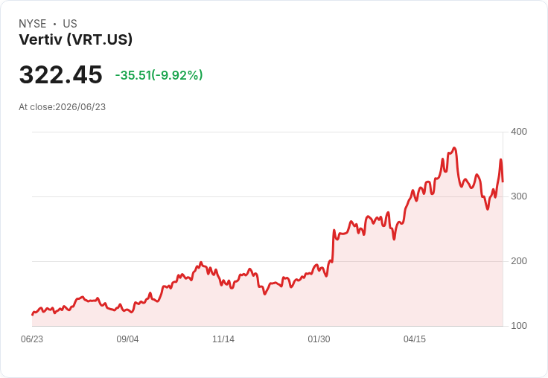
Task: Click the At close:2026/06/23 timestamp
Action: [x=63, y=107]
